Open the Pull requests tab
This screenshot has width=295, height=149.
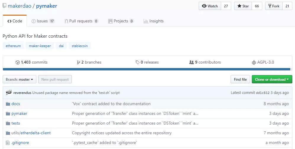click(x=81, y=21)
